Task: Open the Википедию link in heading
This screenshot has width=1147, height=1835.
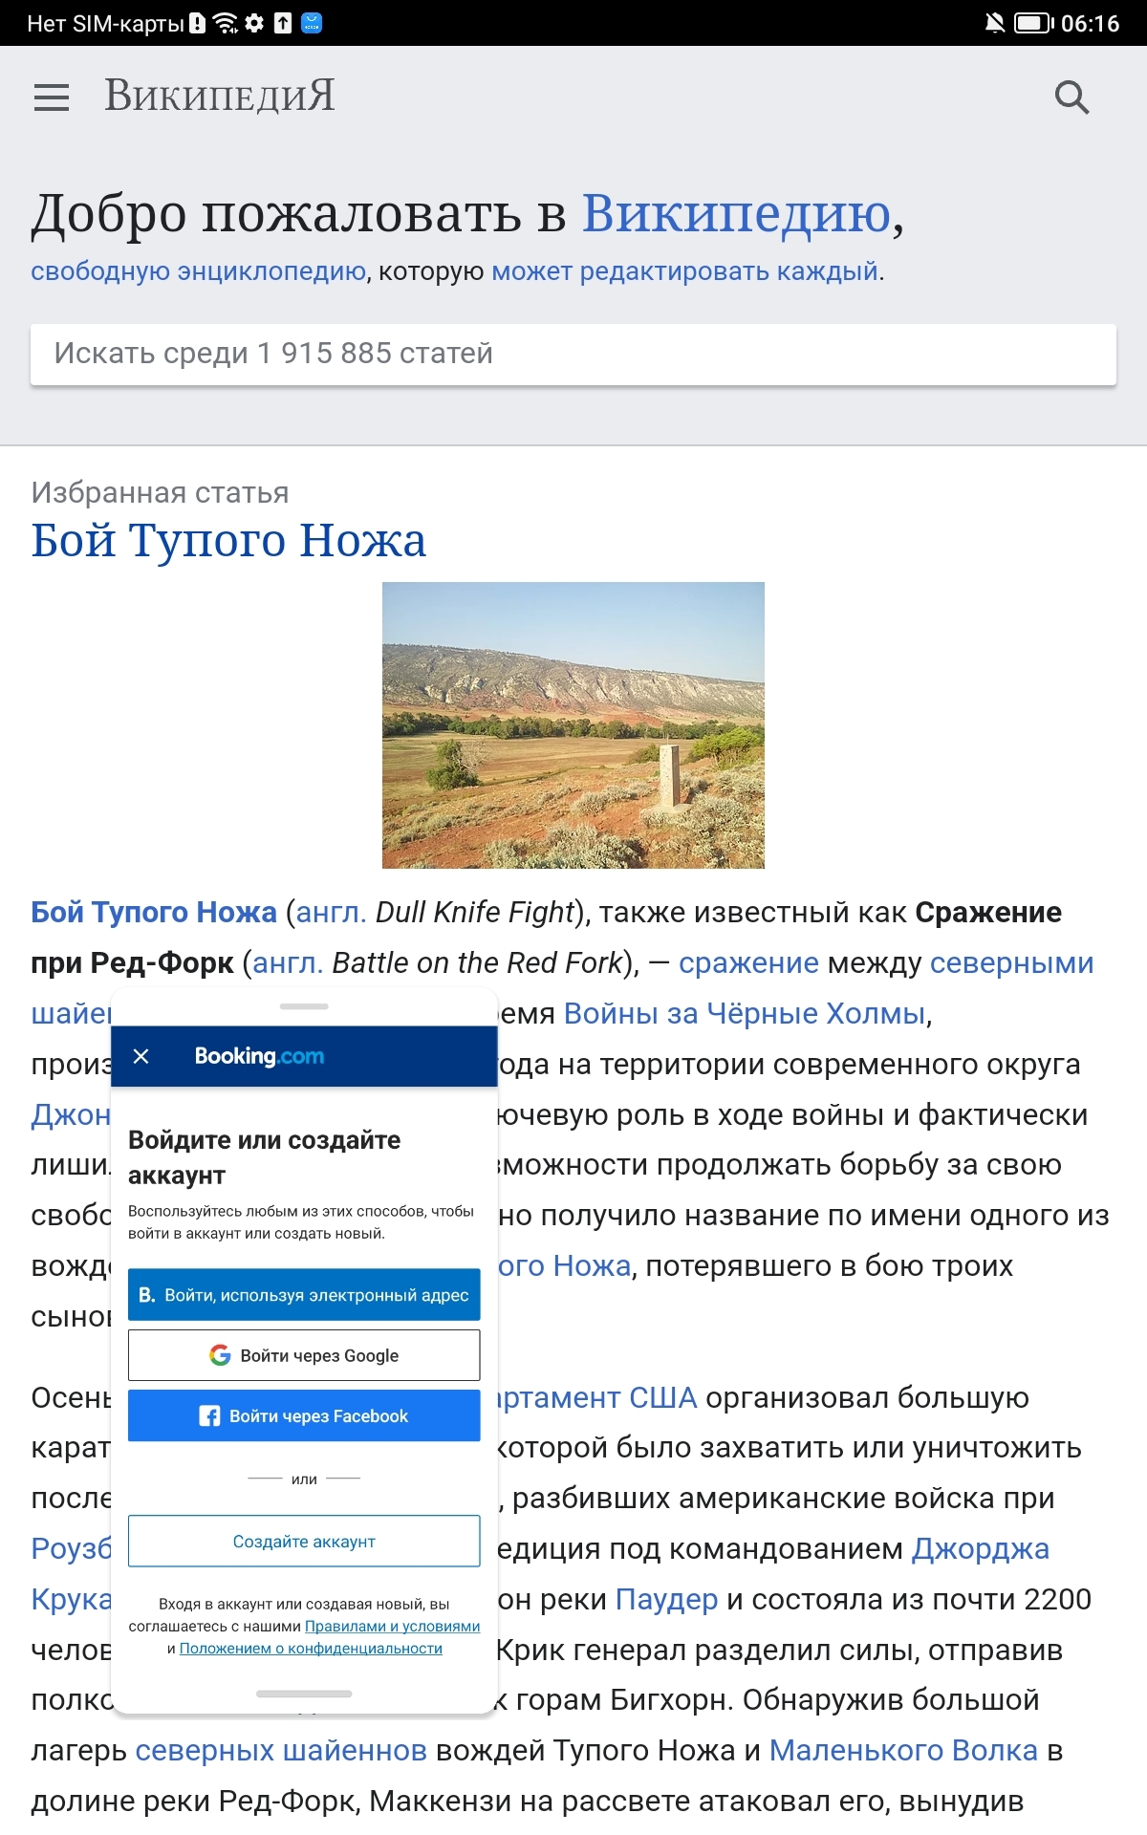Action: tap(736, 212)
